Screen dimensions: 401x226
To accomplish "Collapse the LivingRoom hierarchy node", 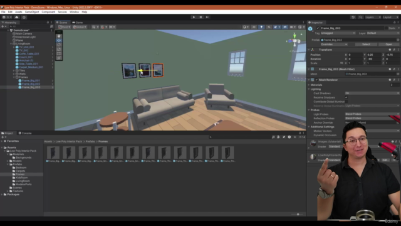I will point(11,44).
